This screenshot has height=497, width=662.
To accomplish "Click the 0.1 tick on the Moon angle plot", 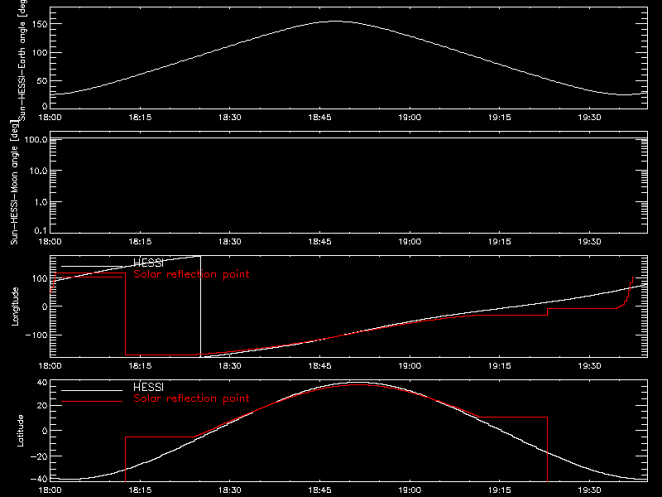I will tap(41, 230).
